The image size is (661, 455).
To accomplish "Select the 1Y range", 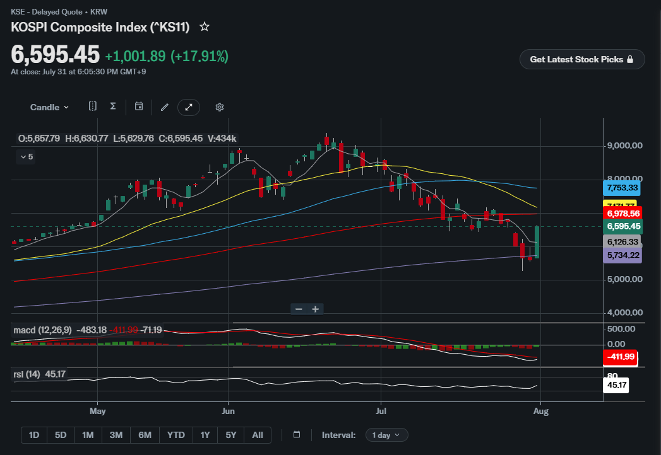I will click(205, 435).
